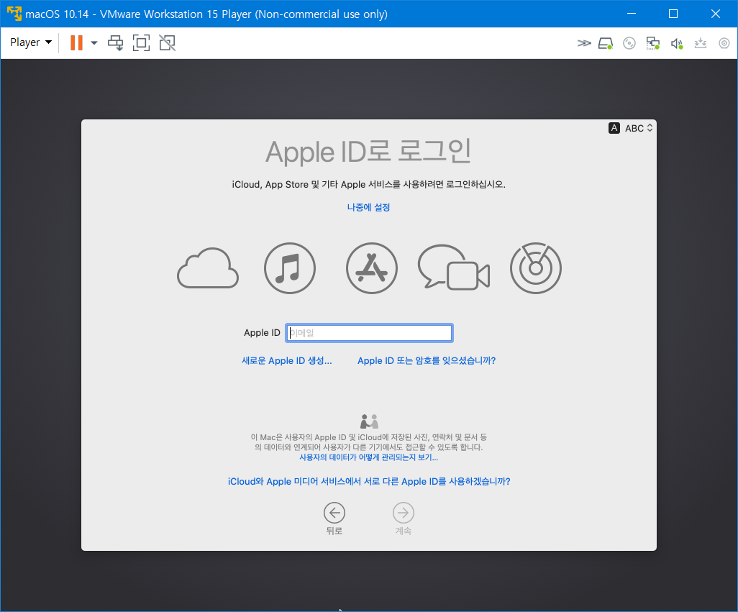Click the hard disk device icon
Screen dimensions: 738x612
tap(606, 44)
